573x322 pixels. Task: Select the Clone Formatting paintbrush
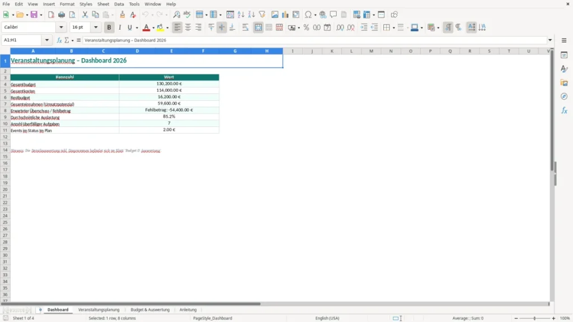pos(123,15)
